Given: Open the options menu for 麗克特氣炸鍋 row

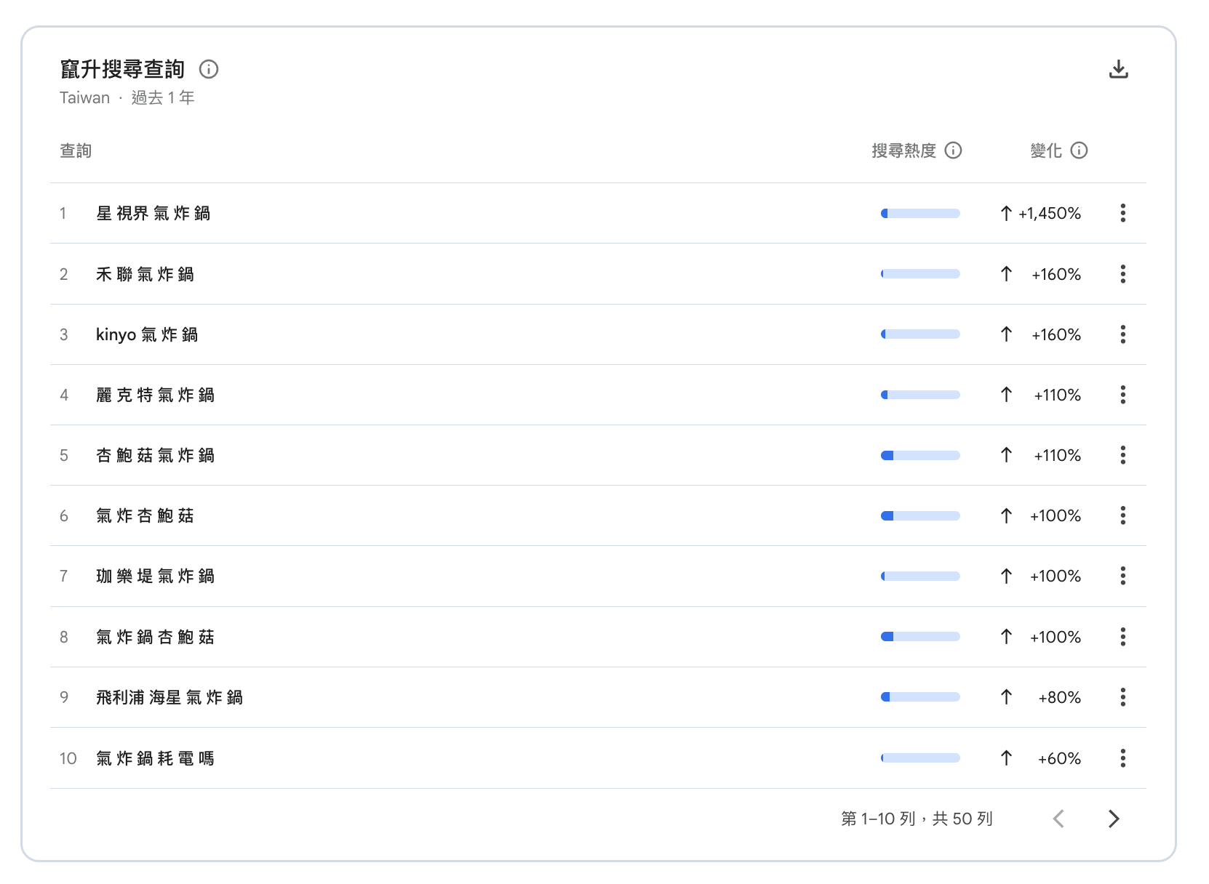Looking at the screenshot, I should (1123, 395).
